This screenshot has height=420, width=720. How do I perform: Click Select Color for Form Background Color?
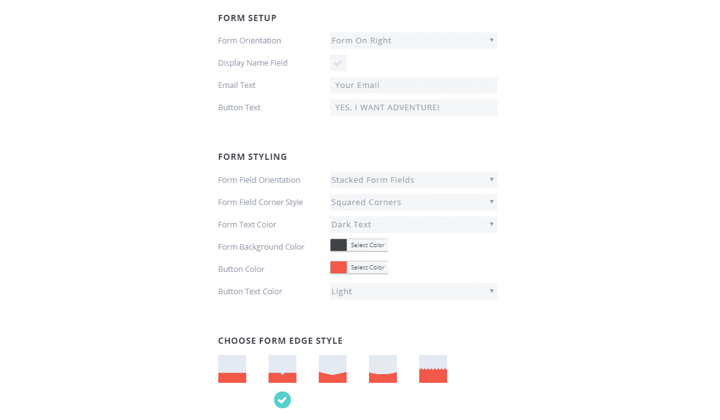click(x=368, y=245)
